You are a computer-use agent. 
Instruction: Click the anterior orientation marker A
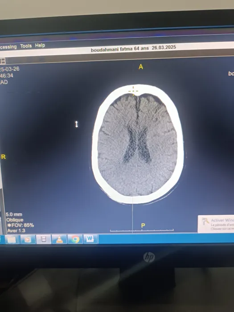tap(141, 67)
